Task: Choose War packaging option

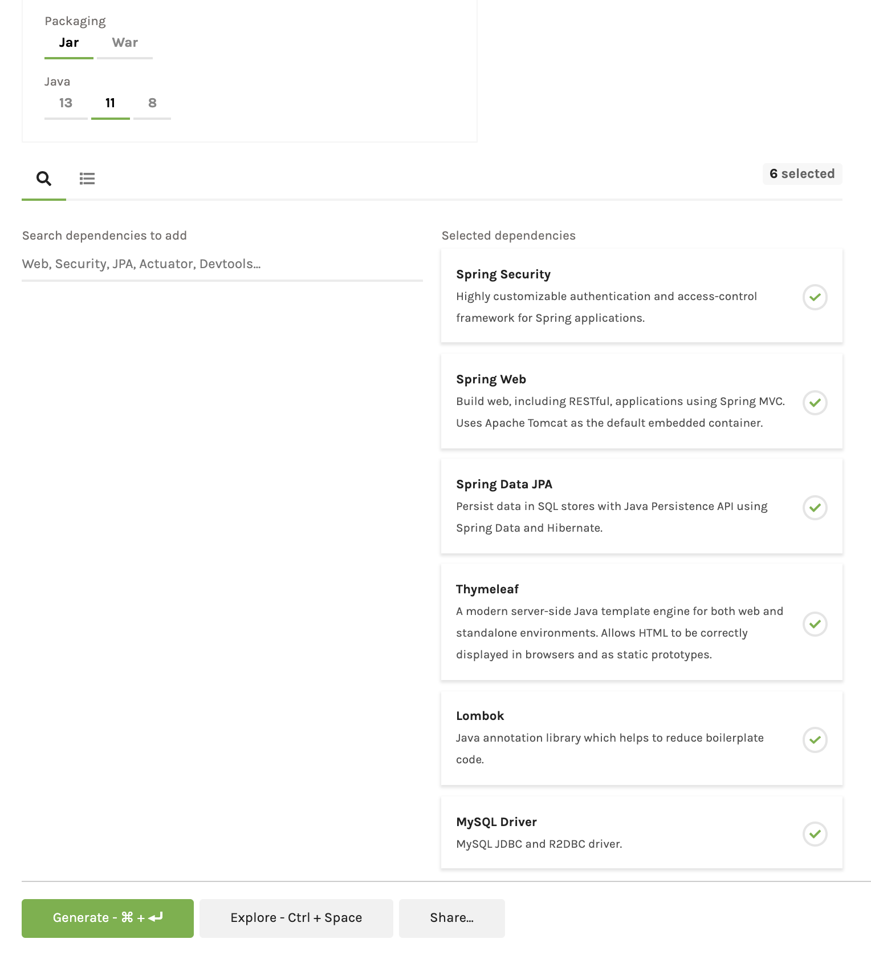Action: pos(125,43)
